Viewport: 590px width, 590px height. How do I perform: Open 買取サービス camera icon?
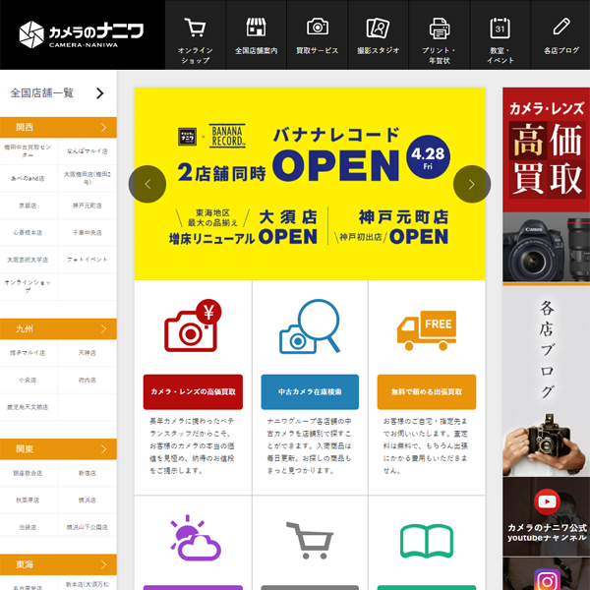coord(317,28)
